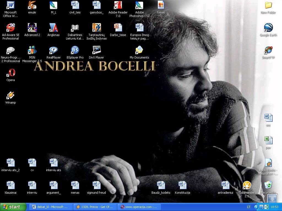Switch to Winamp Prince track taskbar button
This screenshot has width=282, height=211.
point(95,207)
